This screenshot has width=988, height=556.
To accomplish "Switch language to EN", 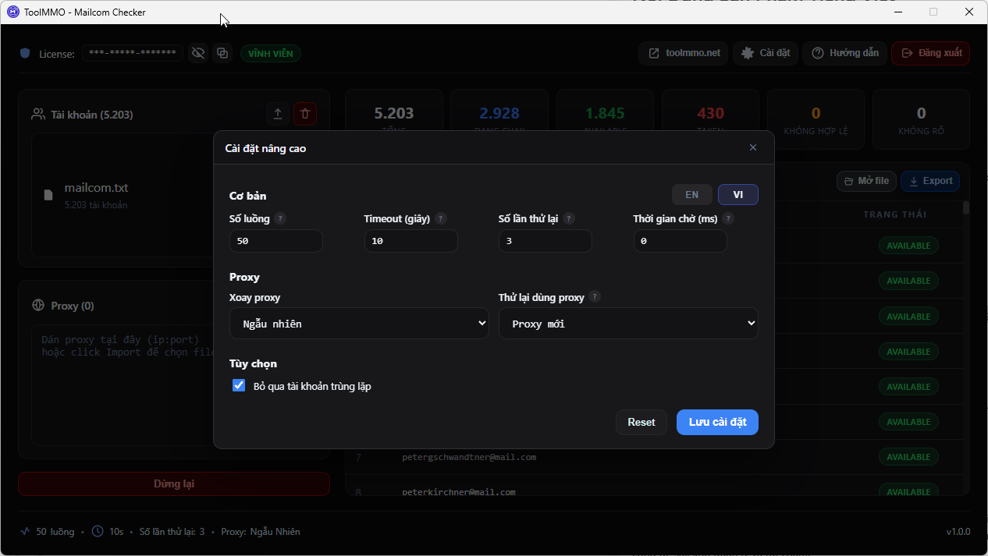I will point(692,194).
